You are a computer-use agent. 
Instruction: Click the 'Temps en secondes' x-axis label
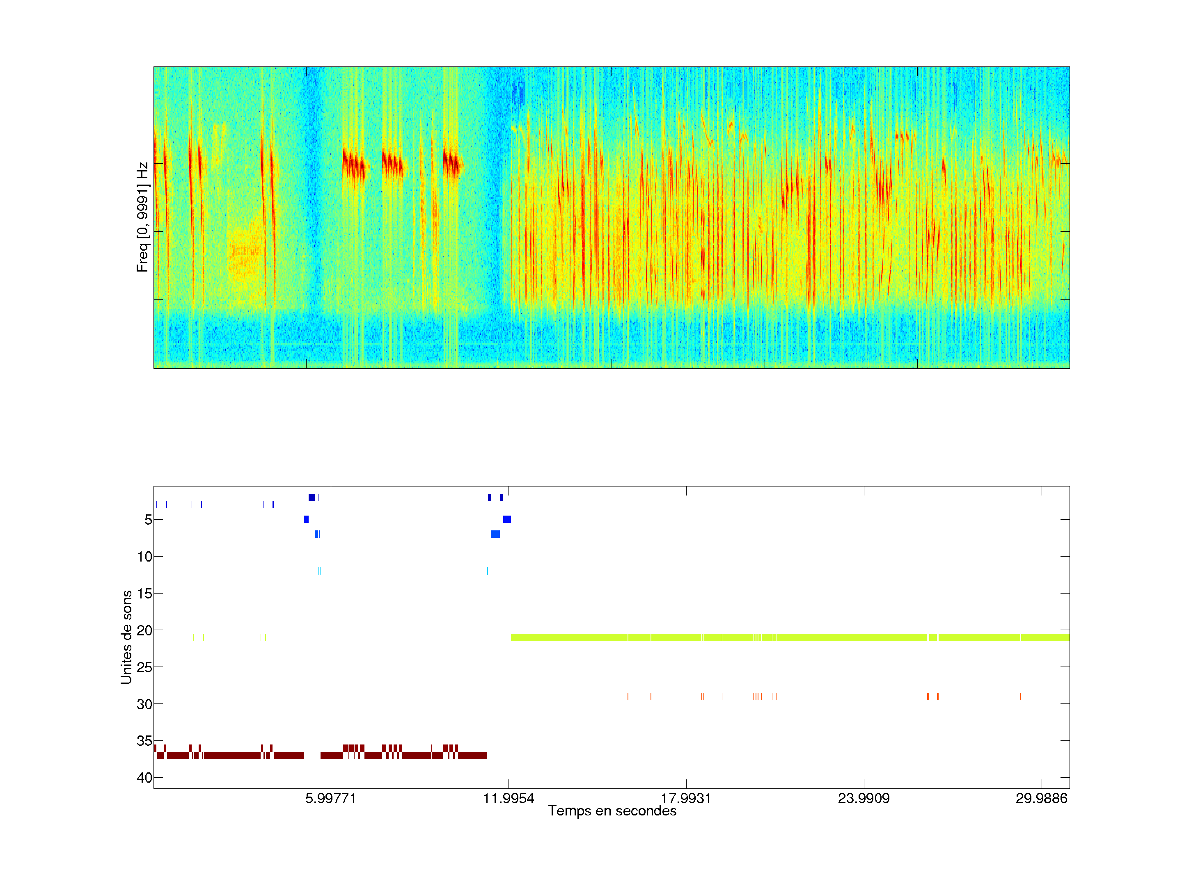coord(612,811)
